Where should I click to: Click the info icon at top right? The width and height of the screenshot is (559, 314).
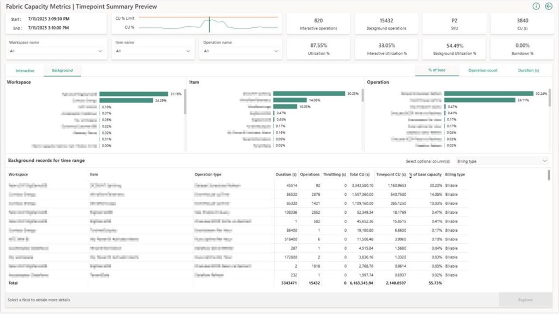coord(536,6)
